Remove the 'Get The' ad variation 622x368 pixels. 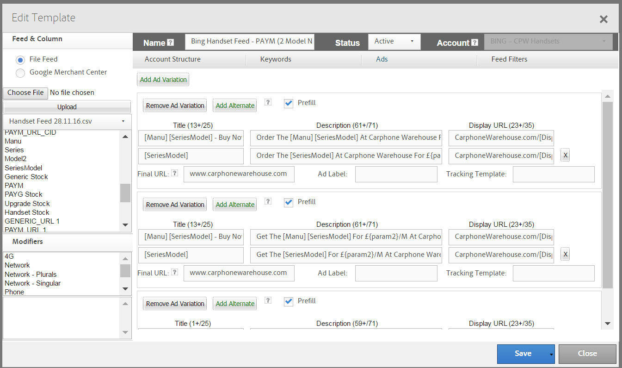tap(175, 205)
